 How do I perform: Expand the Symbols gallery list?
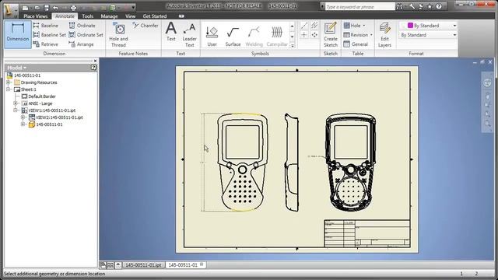293,46
